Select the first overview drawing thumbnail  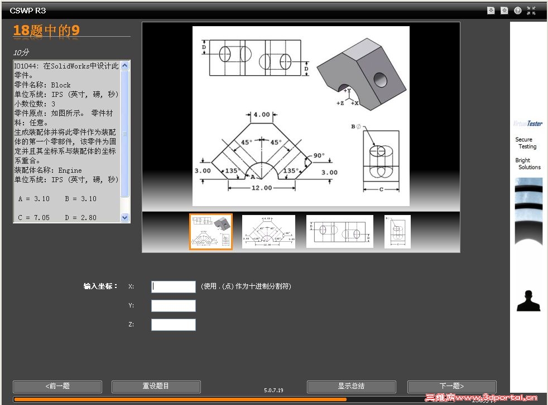211,232
